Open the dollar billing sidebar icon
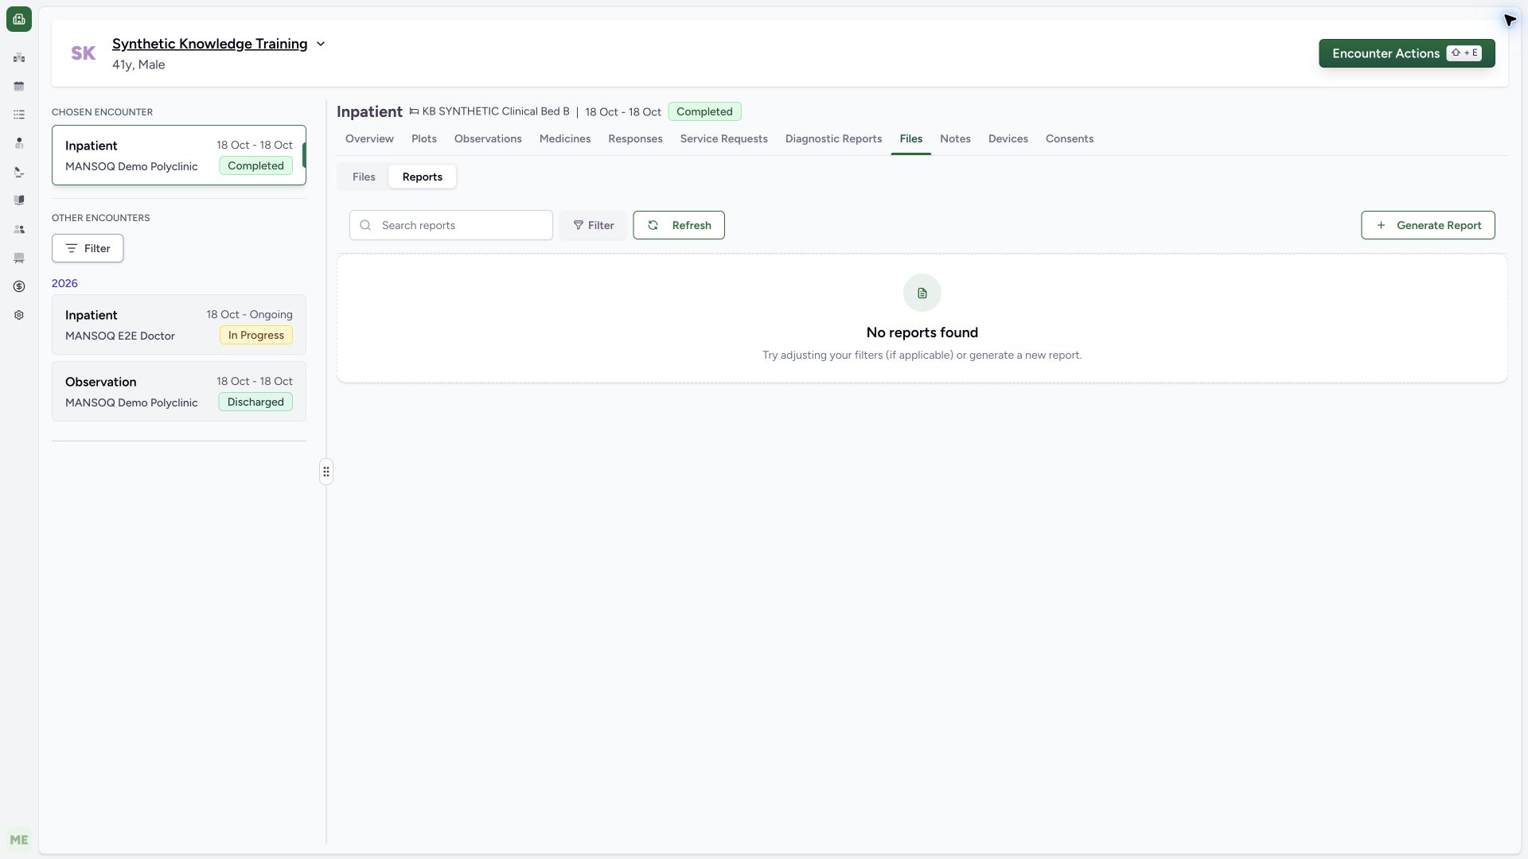1528x859 pixels. point(19,286)
